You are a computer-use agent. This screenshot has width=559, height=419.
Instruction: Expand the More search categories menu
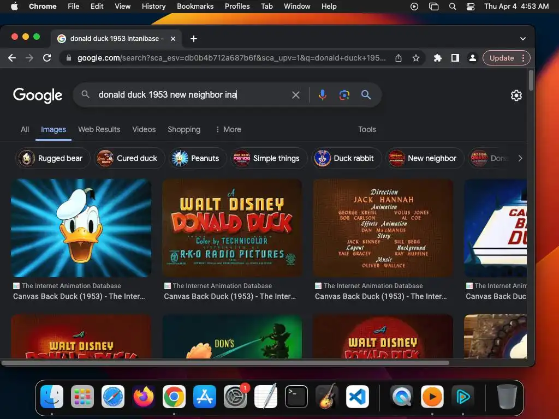[229, 129]
